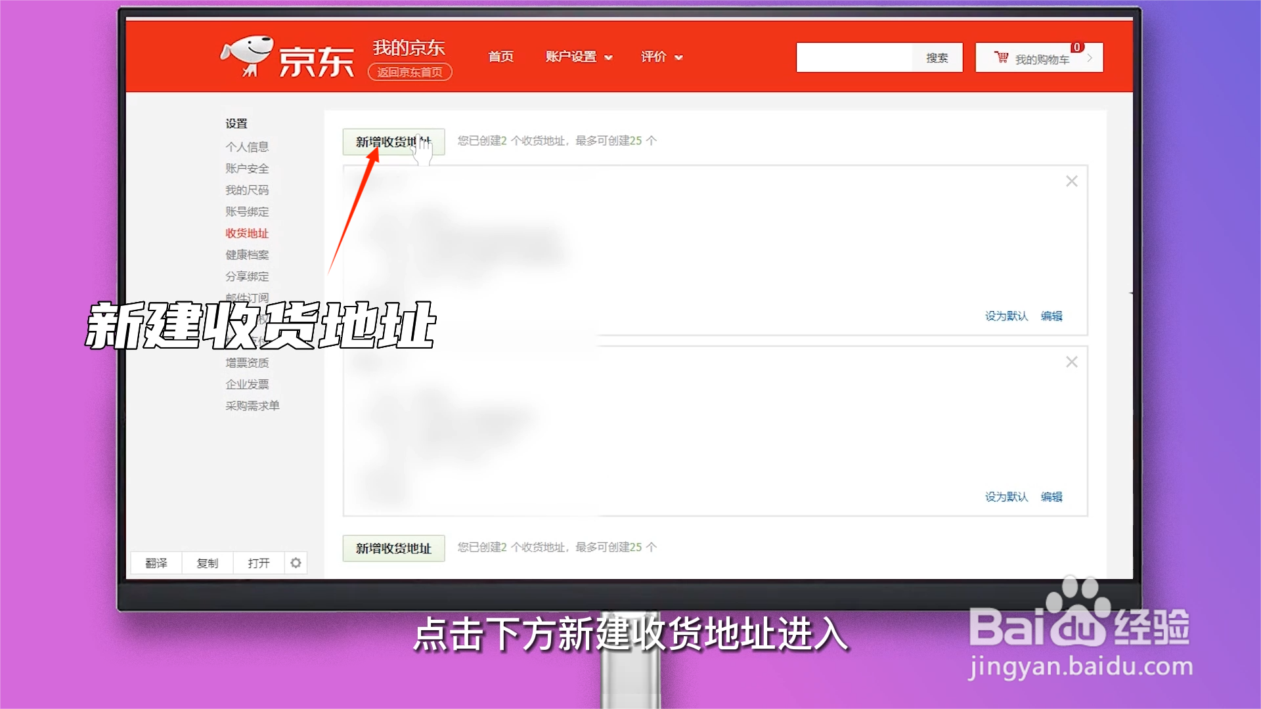Click 我的京东 heading
This screenshot has height=709, width=1261.
pos(409,47)
